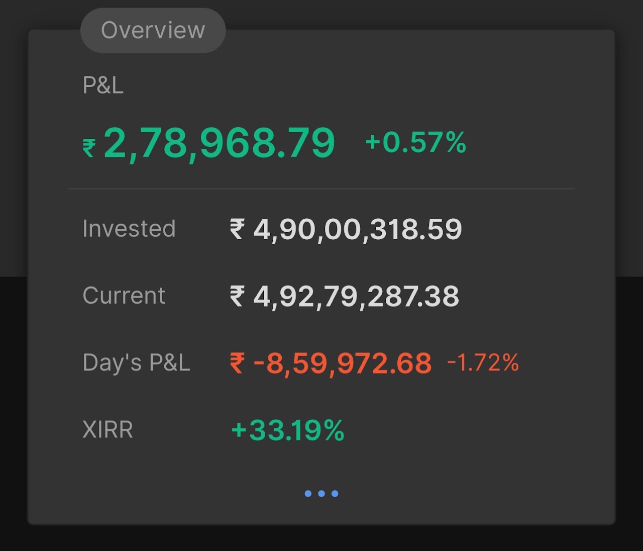The width and height of the screenshot is (643, 551).
Task: Select the P&L label
Action: pyautogui.click(x=103, y=85)
